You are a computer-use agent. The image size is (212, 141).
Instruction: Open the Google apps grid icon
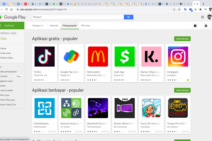coord(203,17)
